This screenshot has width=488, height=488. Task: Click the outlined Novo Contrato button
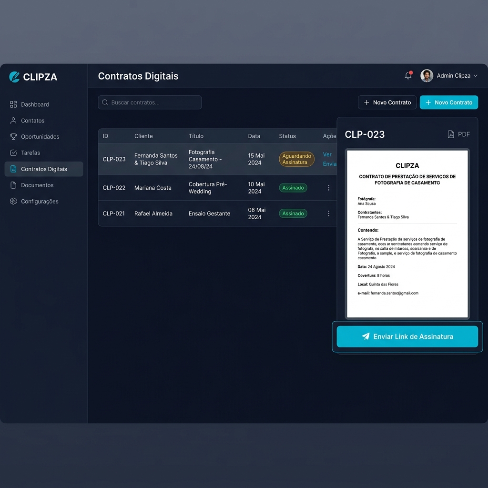[x=387, y=102]
